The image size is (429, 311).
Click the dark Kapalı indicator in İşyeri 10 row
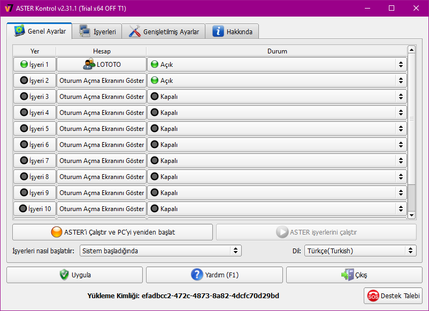click(x=155, y=208)
